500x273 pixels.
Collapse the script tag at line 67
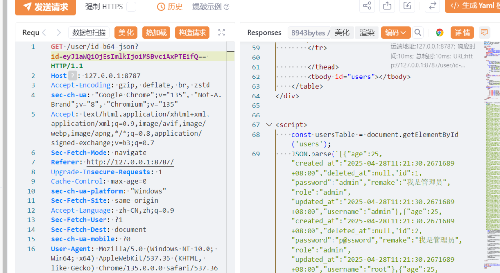[x=269, y=125]
